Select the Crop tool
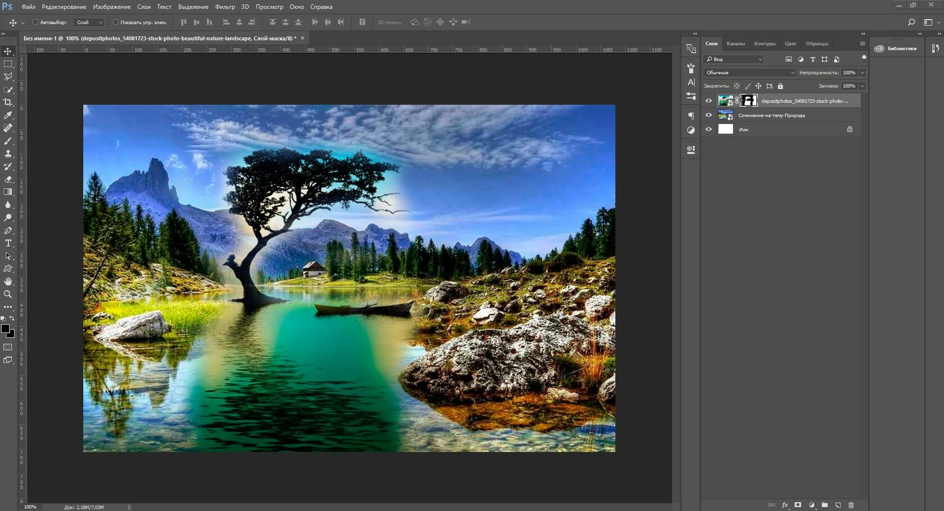The width and height of the screenshot is (944, 511). point(8,103)
